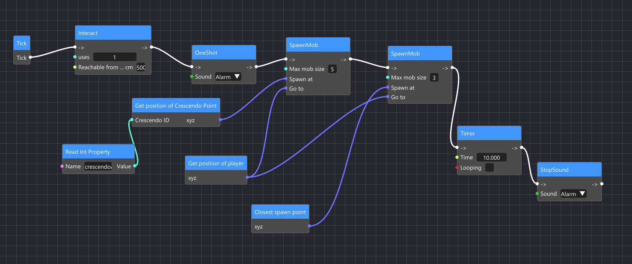The image size is (632, 264).
Task: Click the execution output pin of StopSound
Action: 602,184
